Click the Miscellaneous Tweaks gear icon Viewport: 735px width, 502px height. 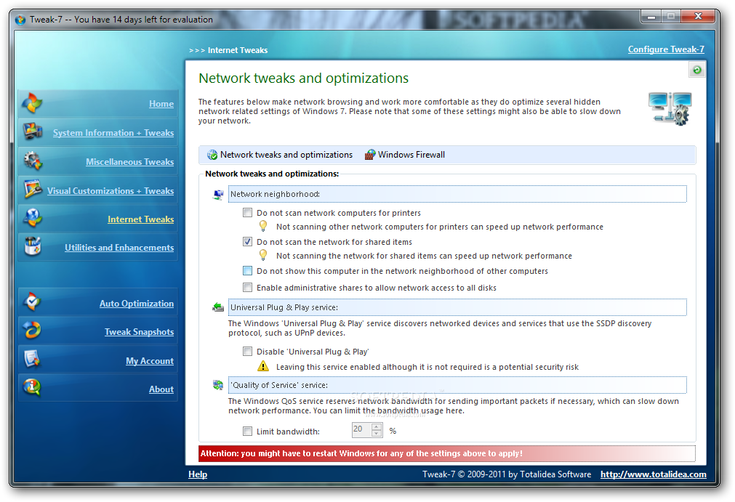point(32,161)
